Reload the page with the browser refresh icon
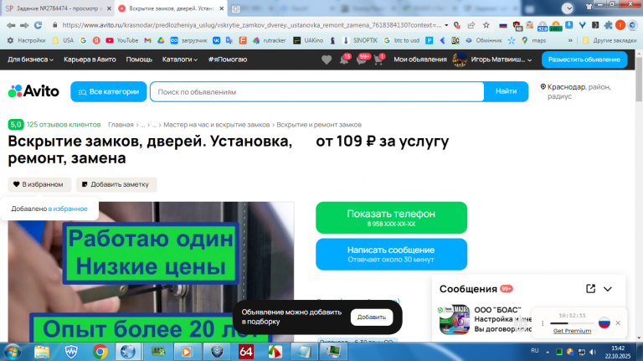643x361 pixels. (38, 25)
